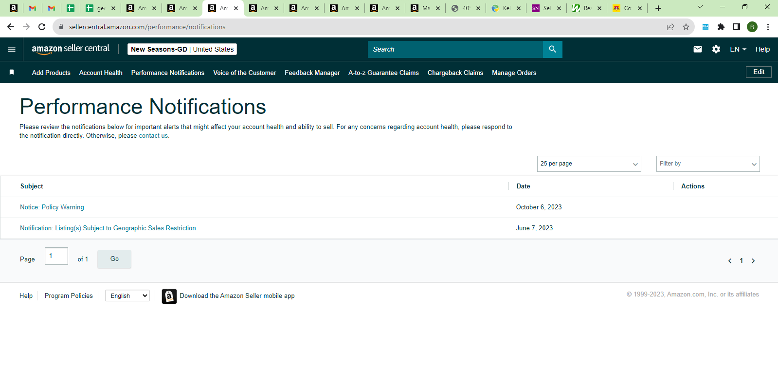Click the Amazon Seller app icon in footer
778x370 pixels.
coord(169,296)
